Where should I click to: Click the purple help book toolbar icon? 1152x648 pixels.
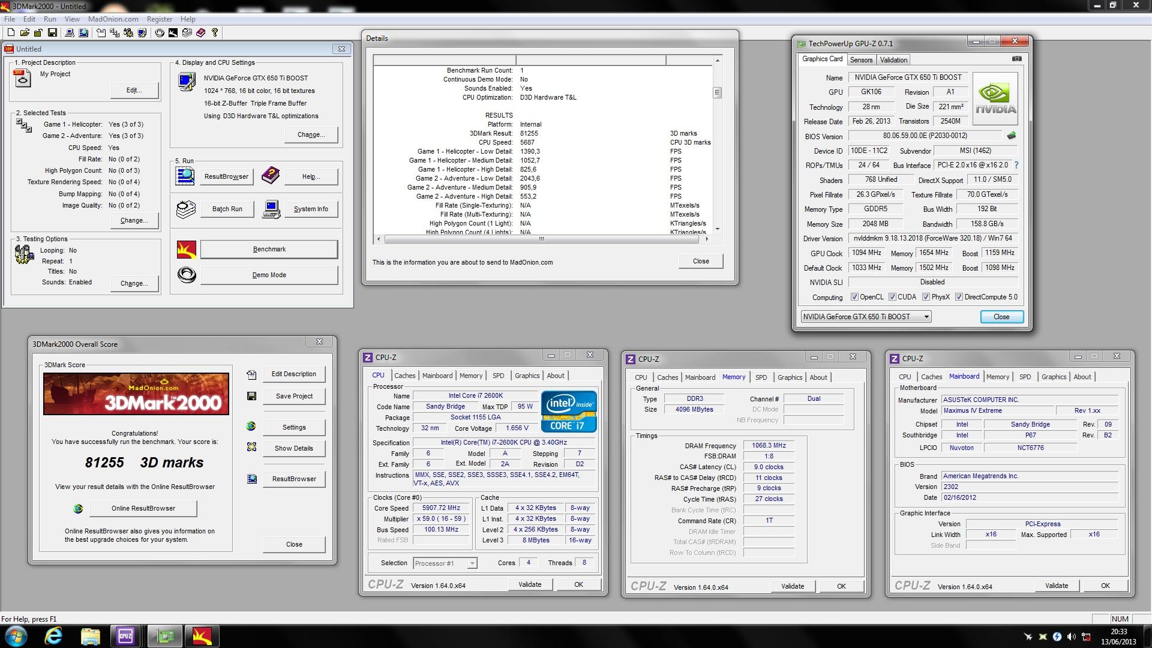(200, 32)
